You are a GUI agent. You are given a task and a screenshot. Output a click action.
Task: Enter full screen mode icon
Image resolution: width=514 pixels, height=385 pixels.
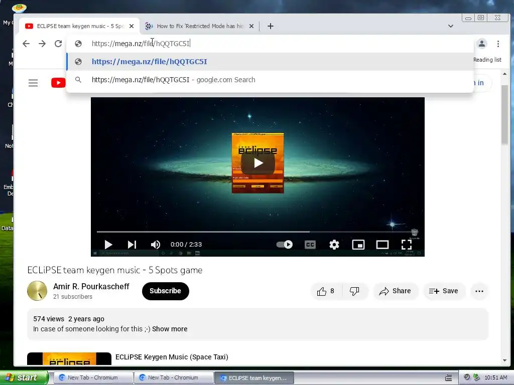click(407, 245)
